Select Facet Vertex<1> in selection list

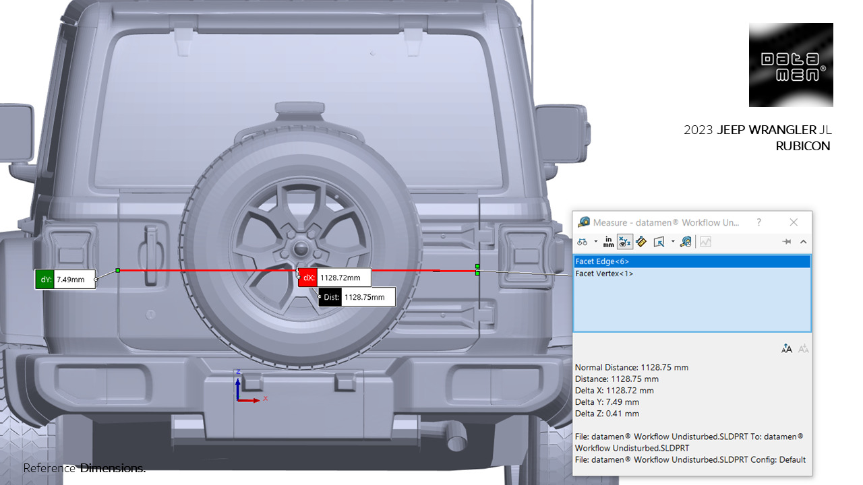(x=692, y=273)
